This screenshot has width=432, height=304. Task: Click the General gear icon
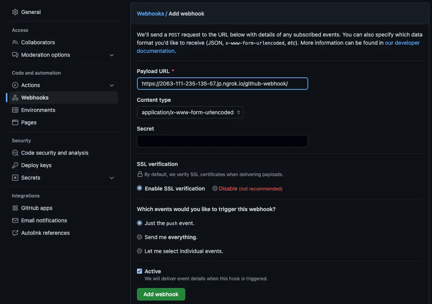[15, 12]
